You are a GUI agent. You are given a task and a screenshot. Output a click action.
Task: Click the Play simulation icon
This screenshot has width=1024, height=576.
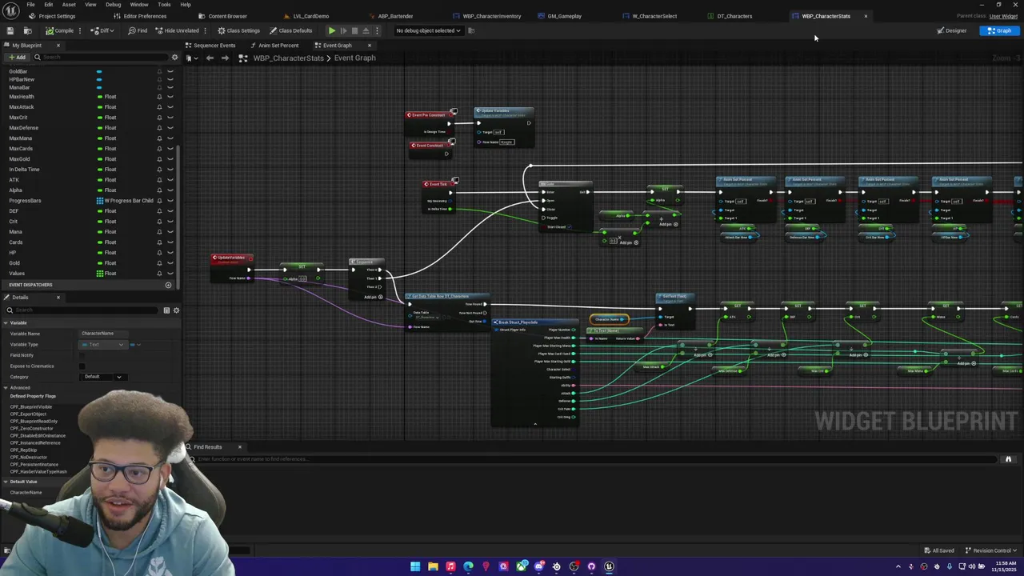tap(332, 30)
